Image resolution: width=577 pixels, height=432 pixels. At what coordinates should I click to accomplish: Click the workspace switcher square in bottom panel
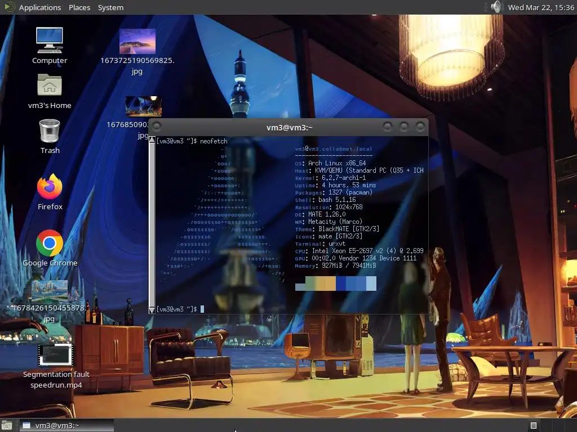(x=534, y=426)
